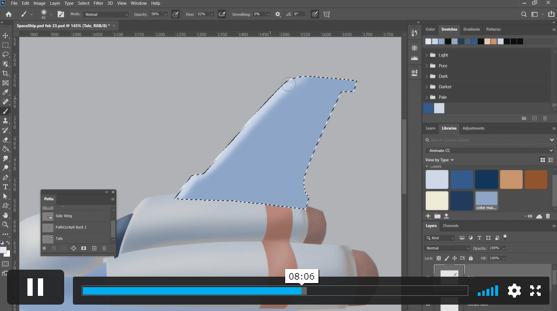Open the brush Mode dropdown
The image size is (557, 311).
pos(106,15)
